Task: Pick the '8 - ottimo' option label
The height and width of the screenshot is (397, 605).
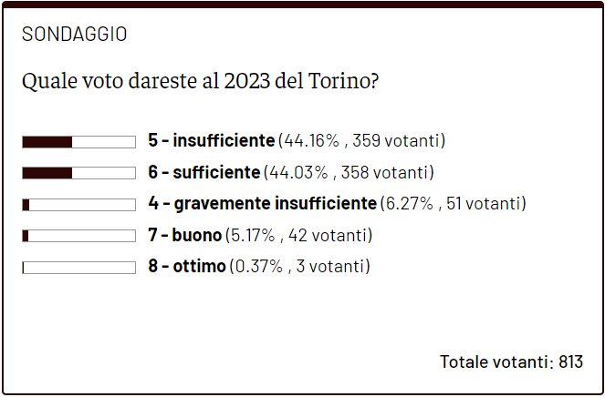Action: [187, 266]
